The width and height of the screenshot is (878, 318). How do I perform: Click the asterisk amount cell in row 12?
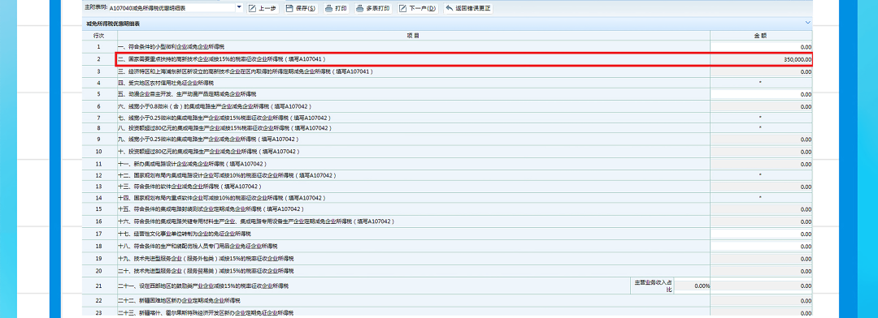click(761, 175)
